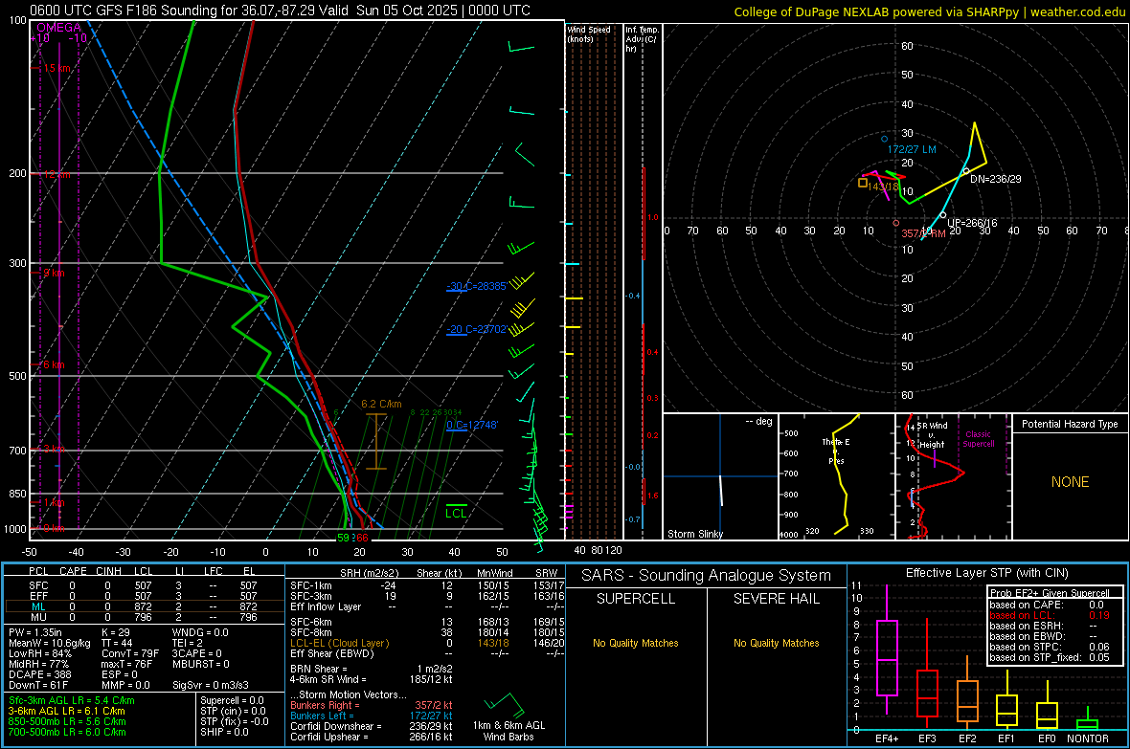The height and width of the screenshot is (749, 1130).
Task: Click the 'DN=236/29' hodograph label
Action: [x=995, y=179]
